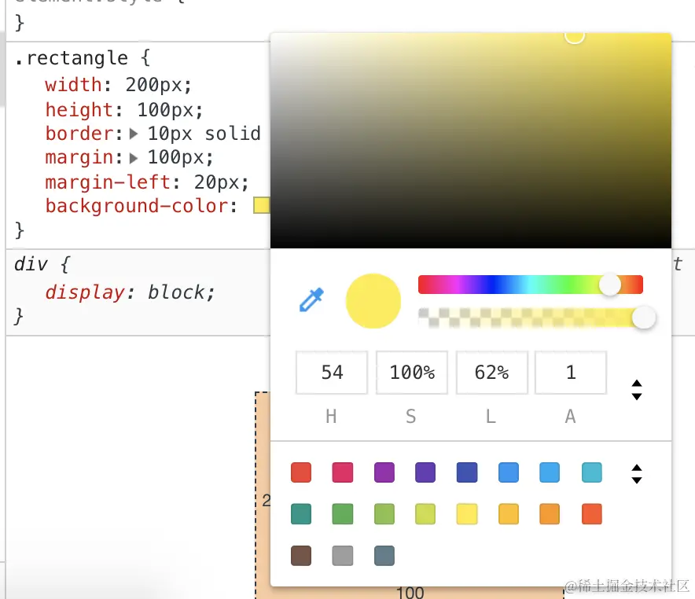The height and width of the screenshot is (599, 695).
Task: Edit the L value field showing 62%
Action: (x=491, y=373)
